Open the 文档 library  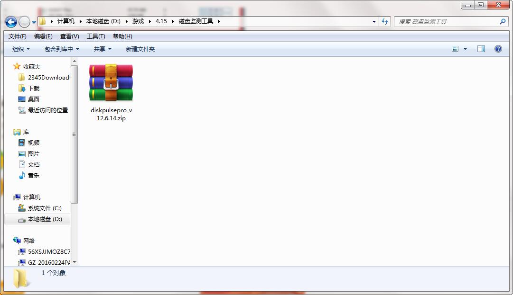click(x=34, y=164)
